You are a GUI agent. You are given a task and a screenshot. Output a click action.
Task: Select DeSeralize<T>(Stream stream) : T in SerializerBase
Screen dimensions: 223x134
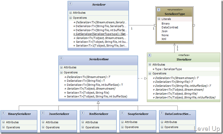coord(87,77)
